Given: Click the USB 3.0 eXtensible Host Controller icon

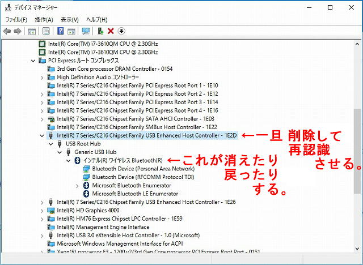Looking at the screenshot, I should (50, 236).
